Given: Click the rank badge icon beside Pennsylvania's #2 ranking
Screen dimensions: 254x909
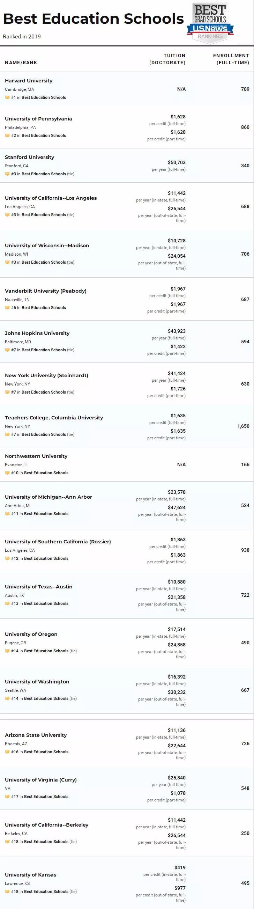Looking at the screenshot, I should coord(7,135).
